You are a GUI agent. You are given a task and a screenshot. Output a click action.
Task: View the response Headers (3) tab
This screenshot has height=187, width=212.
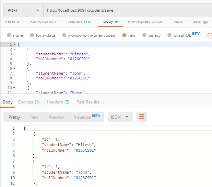pyautogui.click(x=58, y=102)
